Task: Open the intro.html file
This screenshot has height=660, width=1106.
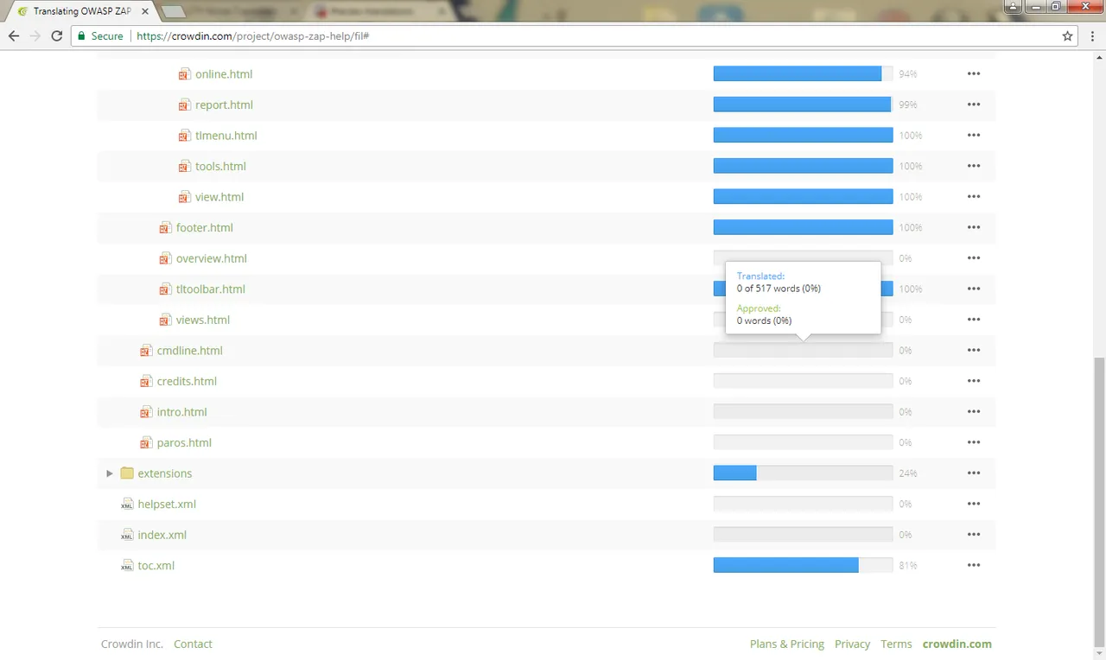Action: 182,412
